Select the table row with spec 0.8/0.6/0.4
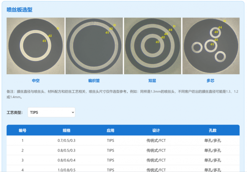 tap(66, 160)
